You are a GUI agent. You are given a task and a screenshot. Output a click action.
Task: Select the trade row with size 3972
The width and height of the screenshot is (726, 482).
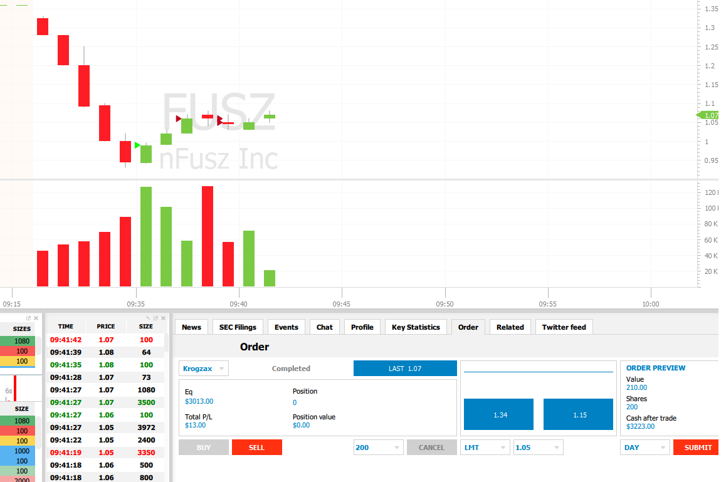coord(105,427)
